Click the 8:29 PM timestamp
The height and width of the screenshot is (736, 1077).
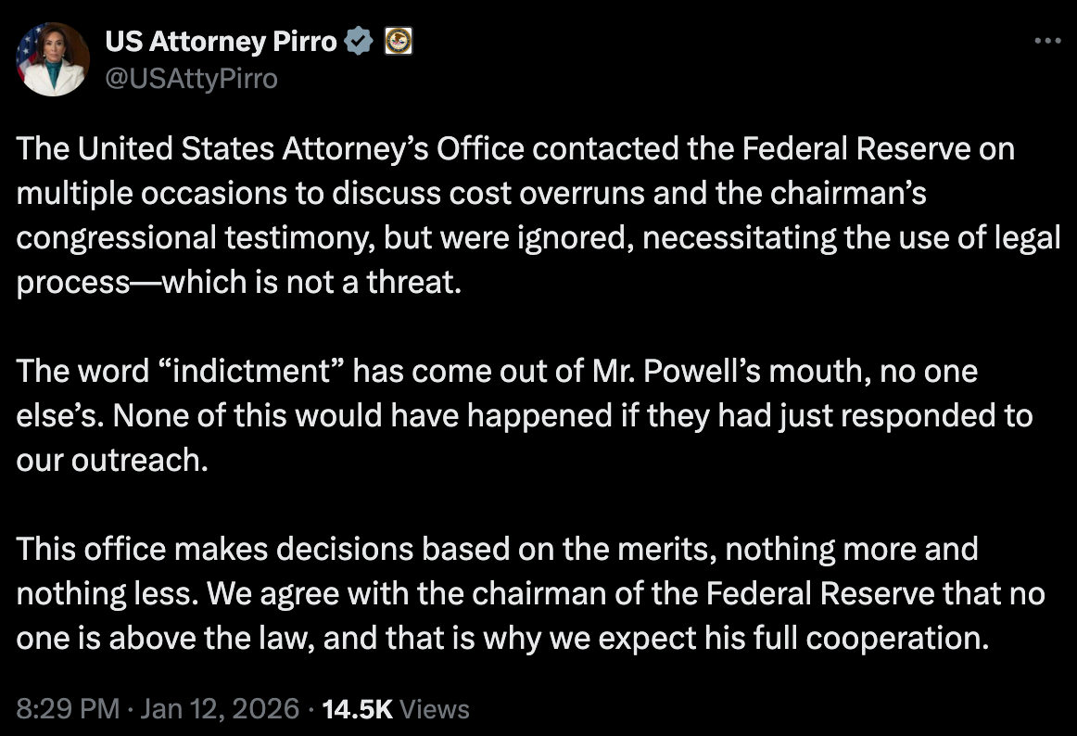[68, 709]
